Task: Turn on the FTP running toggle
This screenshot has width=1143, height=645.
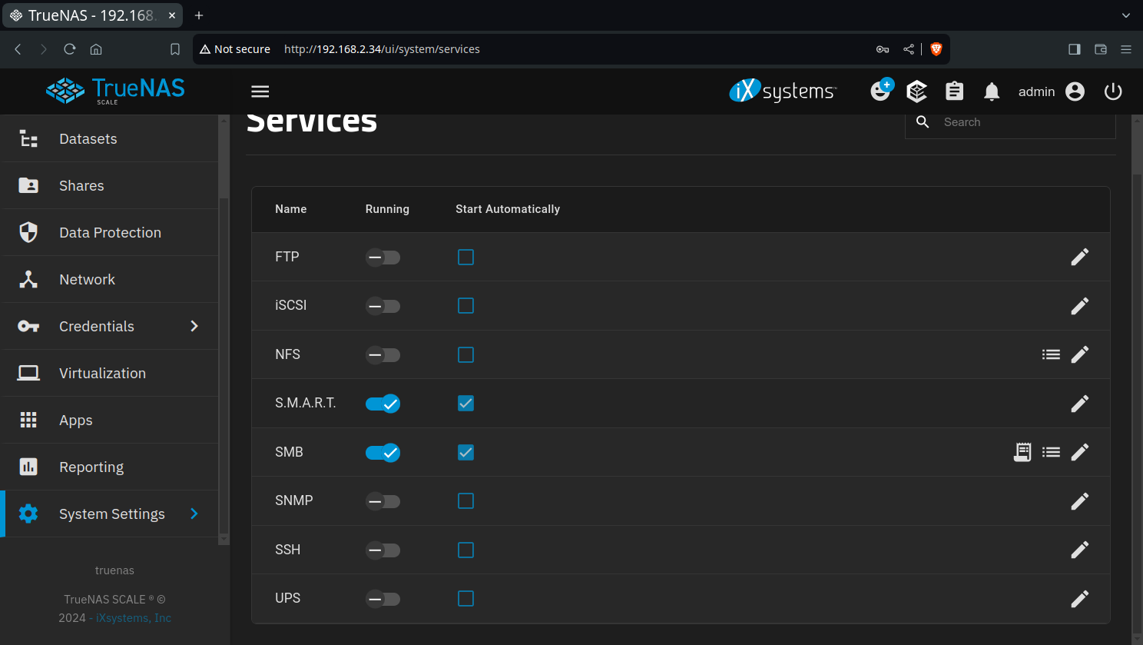Action: coord(383,258)
